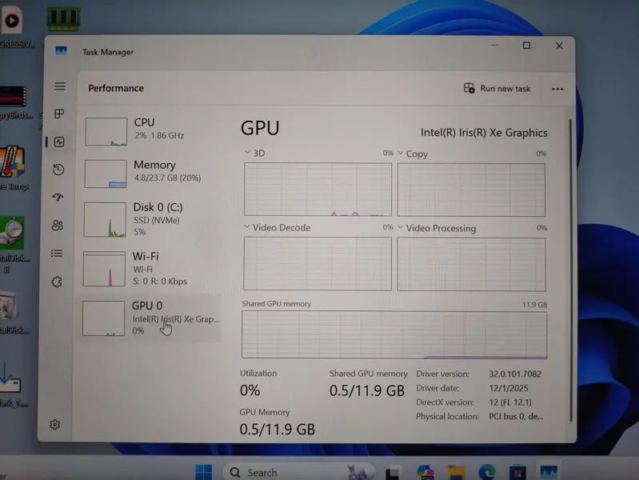Maximize the Task Manager window
This screenshot has width=639, height=480.
tap(526, 46)
